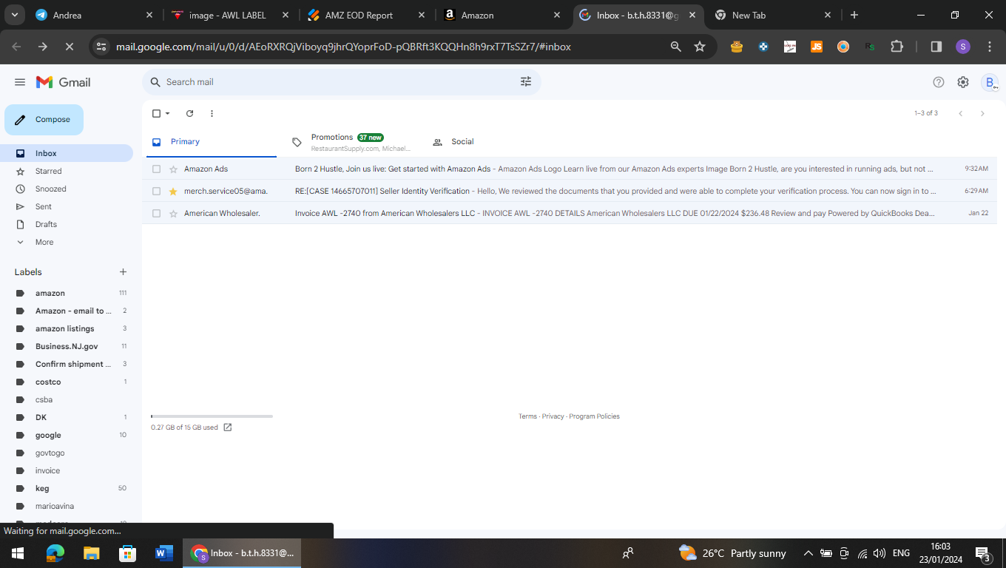Open the select dropdown arrow beside checkbox
The image size is (1006, 568).
pos(168,113)
